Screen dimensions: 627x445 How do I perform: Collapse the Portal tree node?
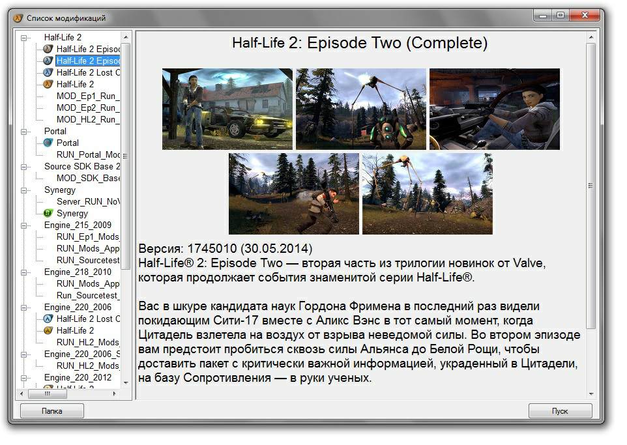[25, 132]
